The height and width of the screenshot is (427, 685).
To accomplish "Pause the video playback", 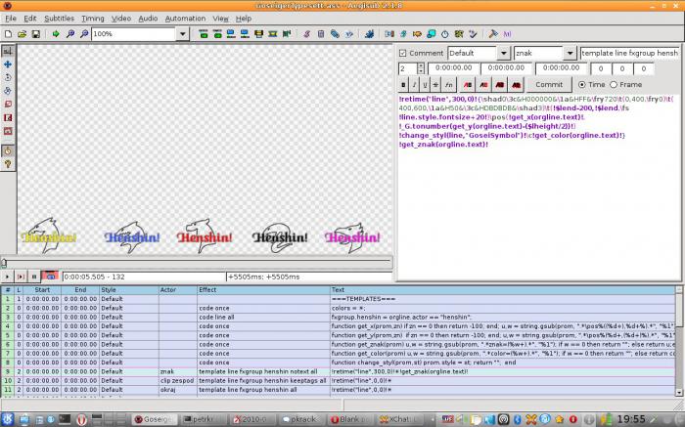I will (34, 277).
